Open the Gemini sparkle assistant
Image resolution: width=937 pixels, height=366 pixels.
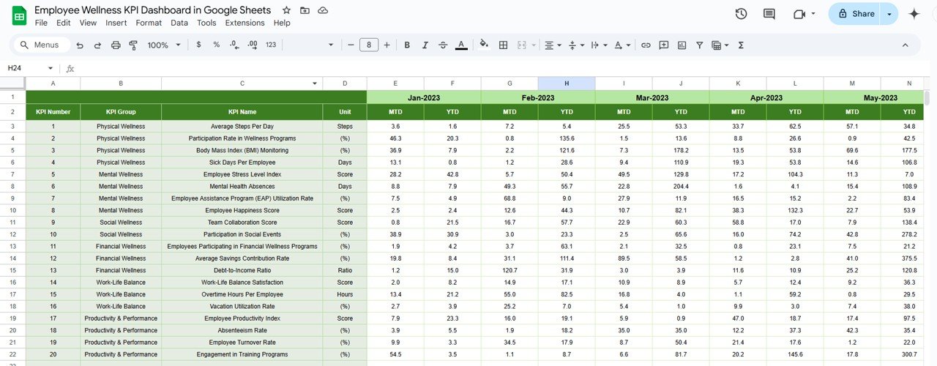[914, 14]
